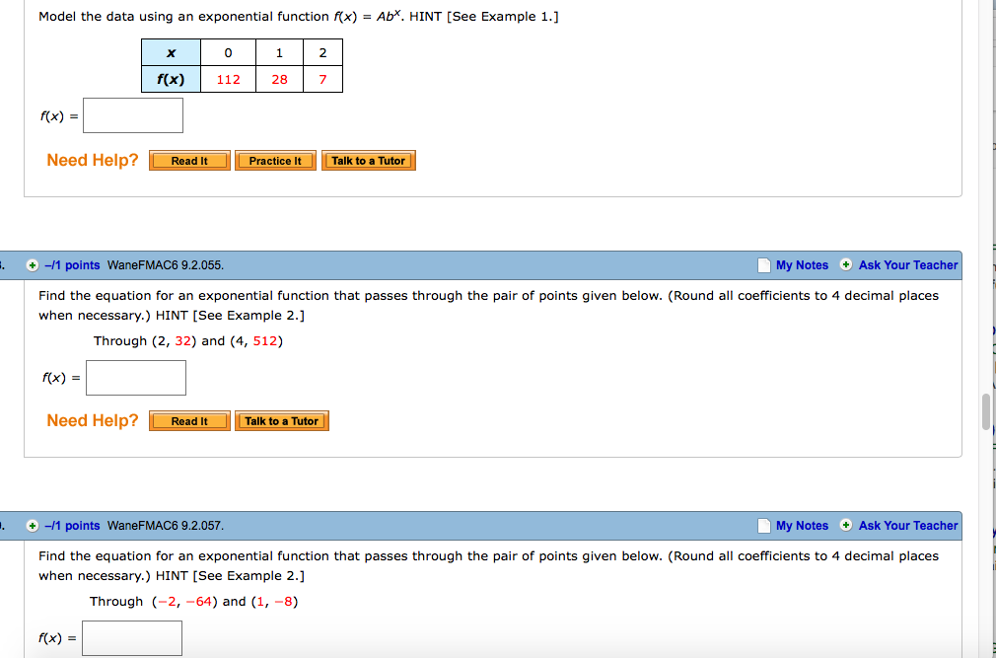Expand points plus icon for question 9.2.057
Viewport: 996px width, 658px height.
pos(33,526)
